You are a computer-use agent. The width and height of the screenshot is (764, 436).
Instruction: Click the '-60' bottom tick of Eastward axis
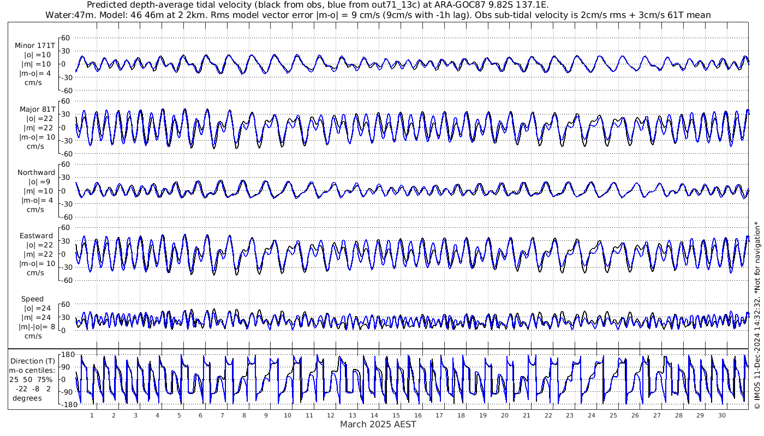pyautogui.click(x=65, y=280)
